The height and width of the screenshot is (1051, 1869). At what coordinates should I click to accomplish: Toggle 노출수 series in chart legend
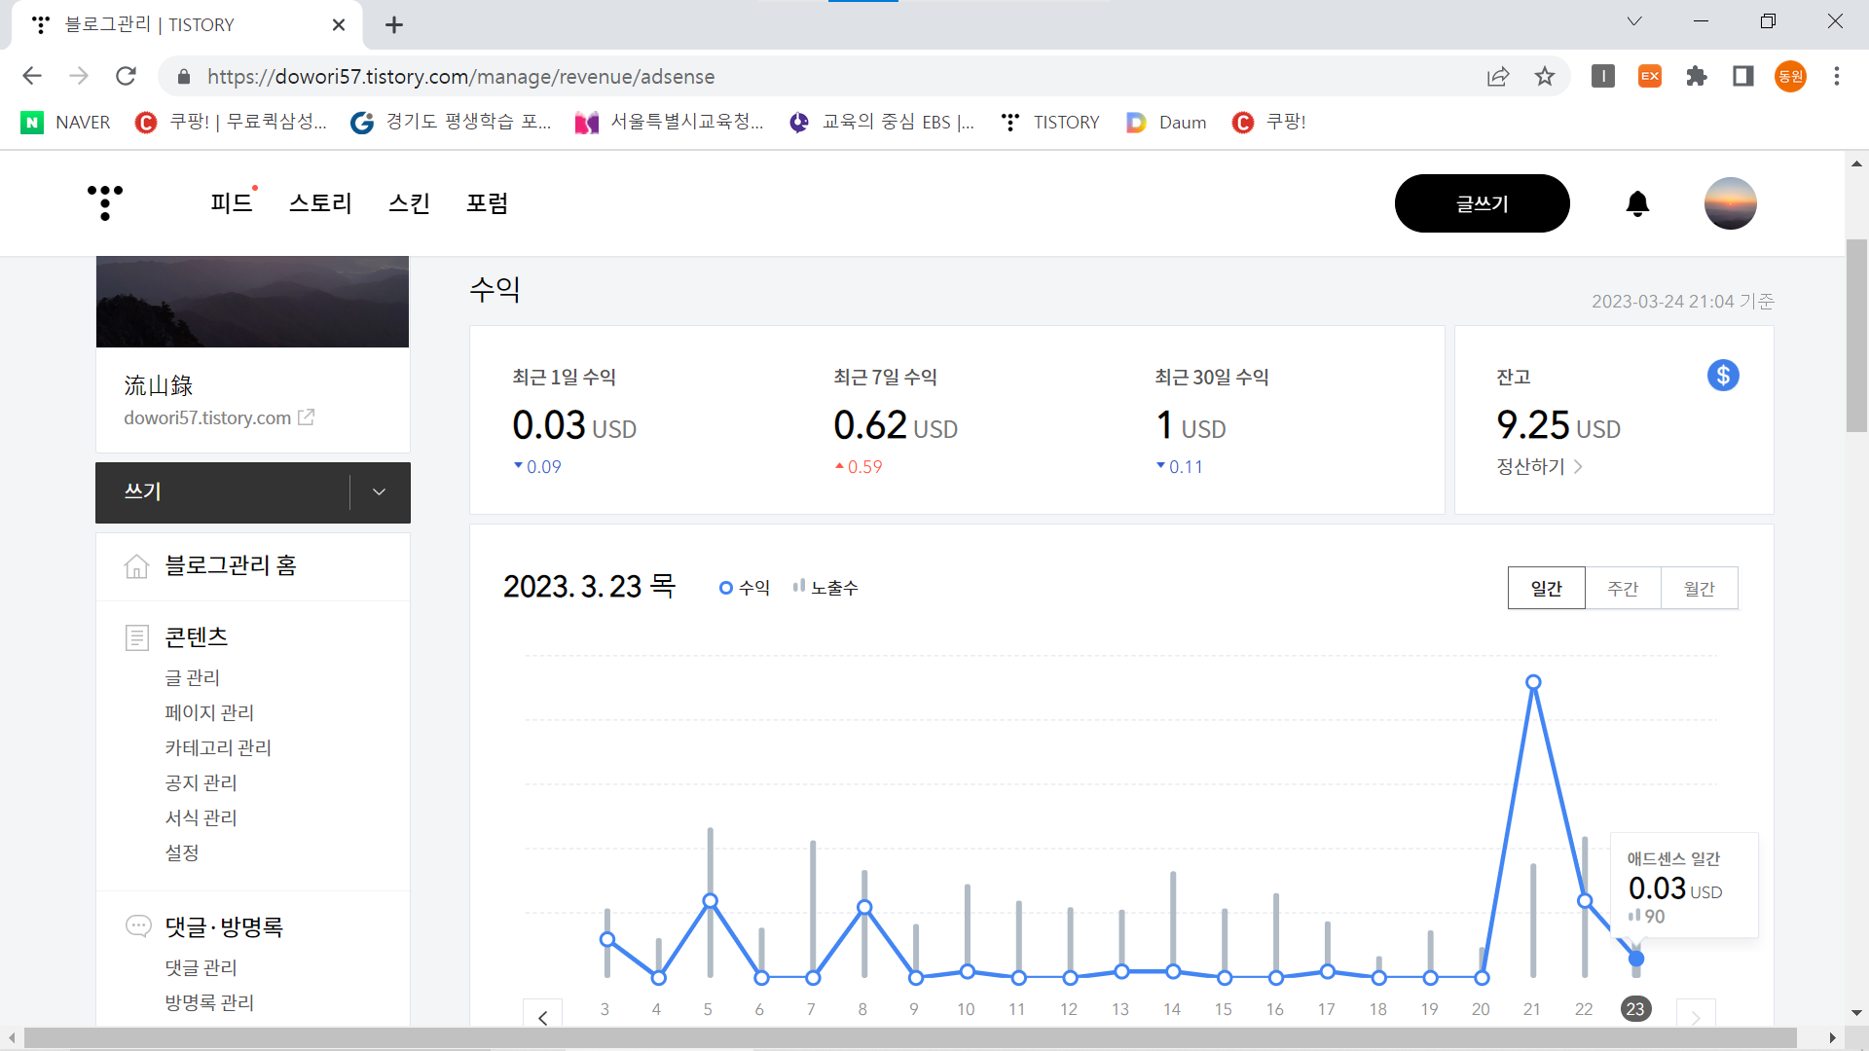pos(825,588)
